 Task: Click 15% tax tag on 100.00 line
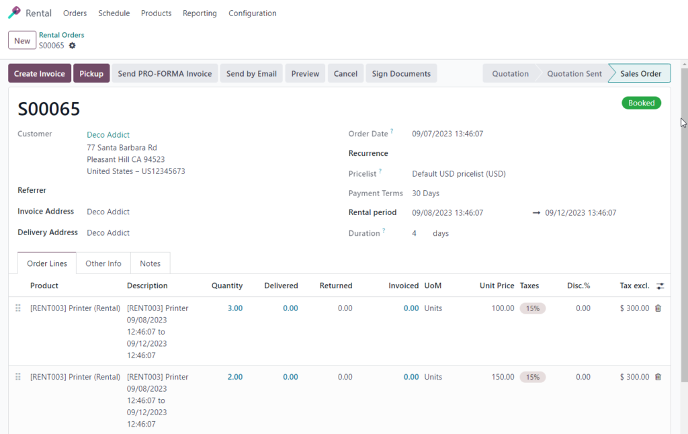tap(533, 308)
